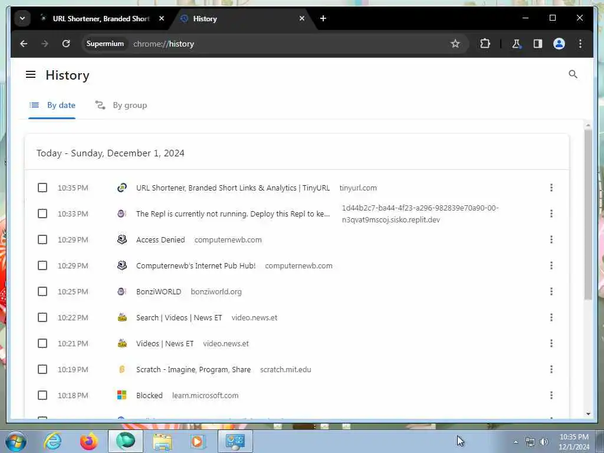Screen dimensions: 604x453
Task: Open the BonziWORLD history link
Action: click(158, 291)
